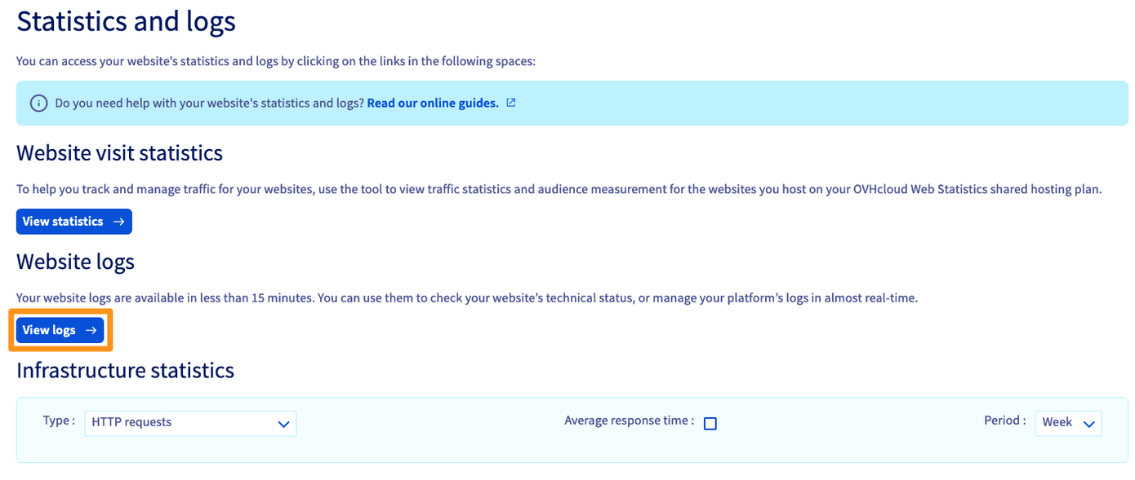Screen dimensions: 1135x480
Task: Click the Statistics and logs page heading
Action: click(x=126, y=21)
